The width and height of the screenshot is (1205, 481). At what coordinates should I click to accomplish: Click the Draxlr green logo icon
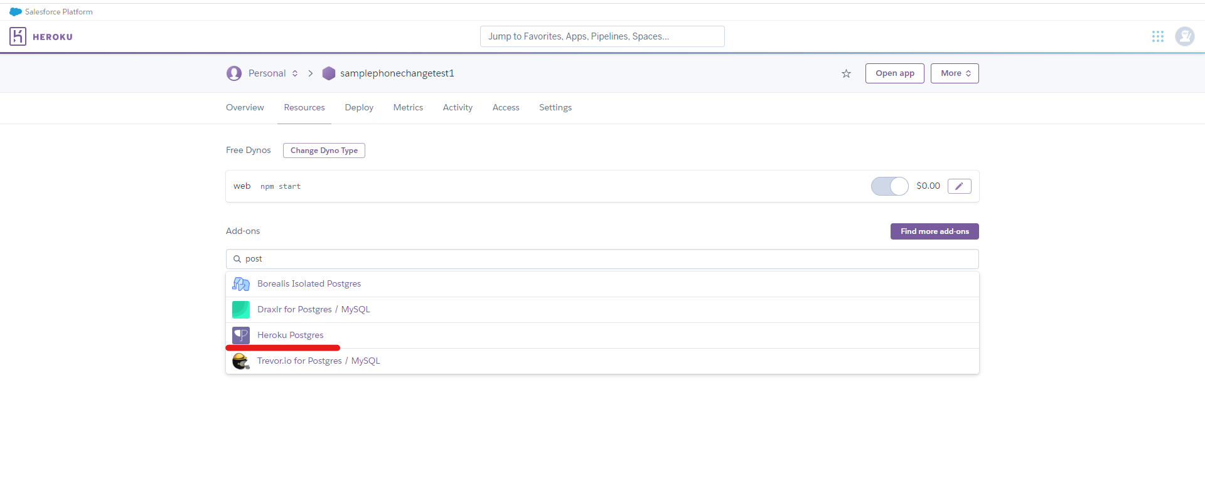[x=241, y=310]
